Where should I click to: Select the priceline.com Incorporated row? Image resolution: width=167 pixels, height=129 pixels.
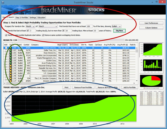pyautogui.click(x=70, y=56)
